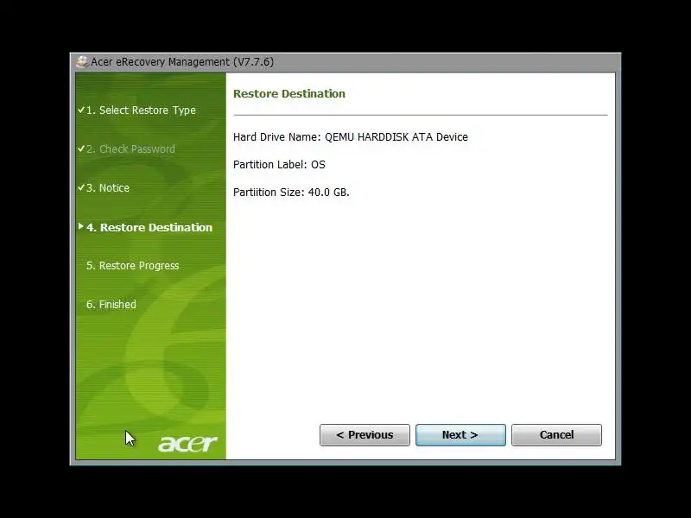Select step 5 Restore Progress
Screen dimensions: 691x518
coord(133,266)
